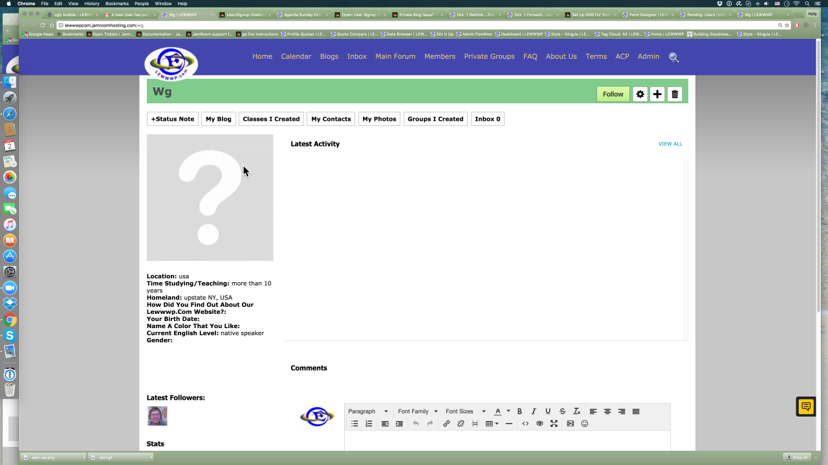This screenshot has width=828, height=465.
Task: Open Classes I Created
Action: 271,119
